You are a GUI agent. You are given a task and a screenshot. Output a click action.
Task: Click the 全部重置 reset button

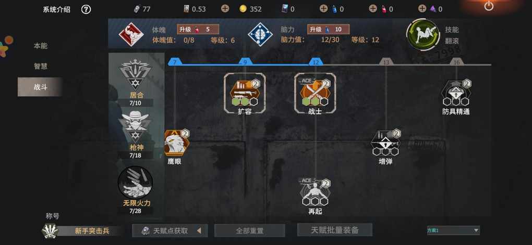tap(250, 231)
